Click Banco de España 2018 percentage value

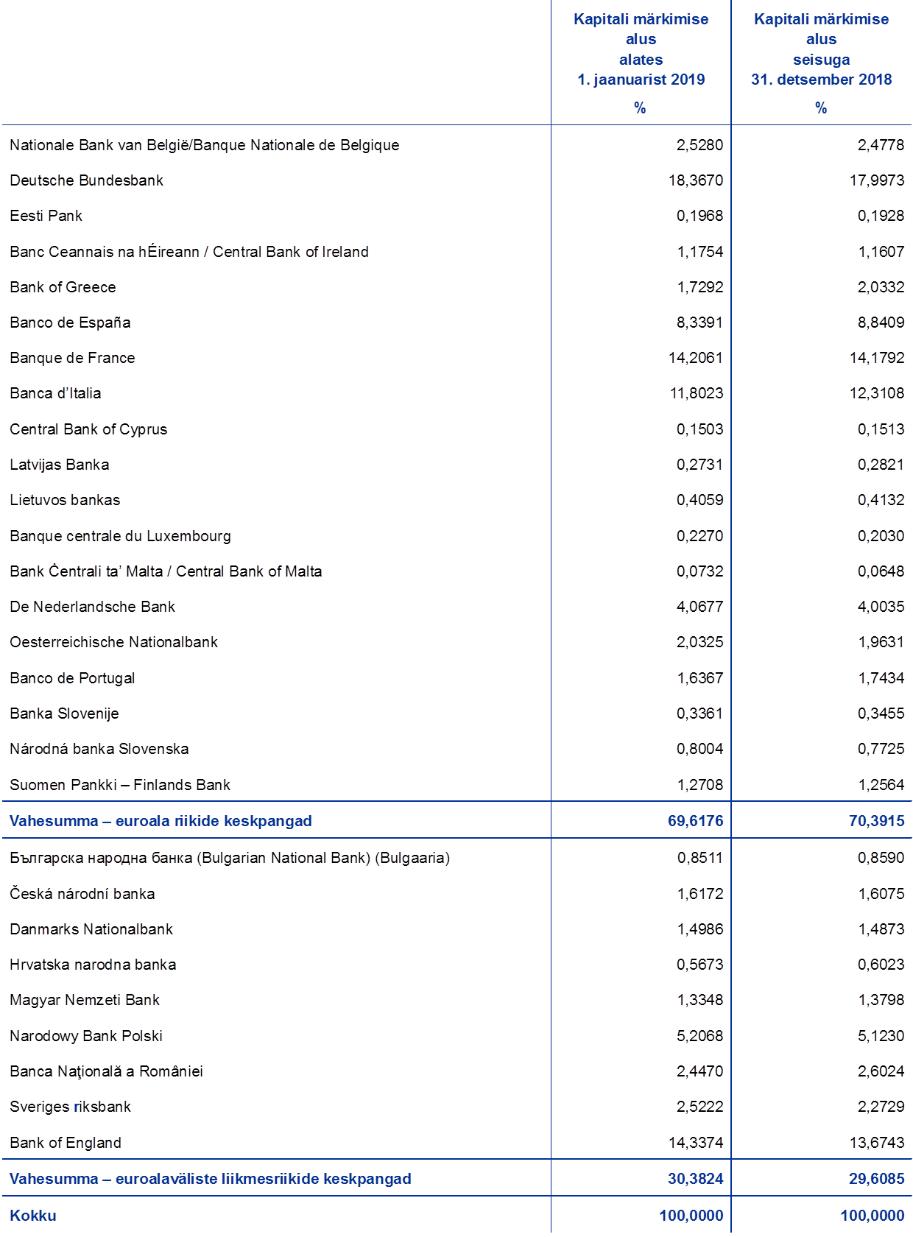(881, 323)
